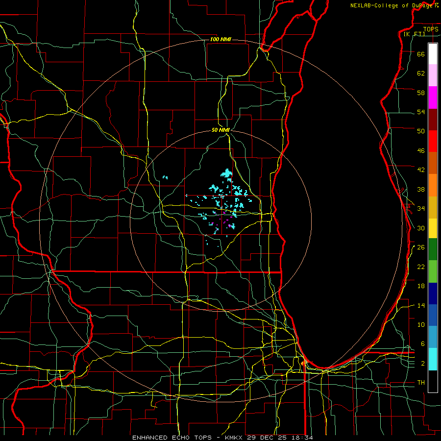Click the "34" legend value
441x441 pixels.
[421, 208]
